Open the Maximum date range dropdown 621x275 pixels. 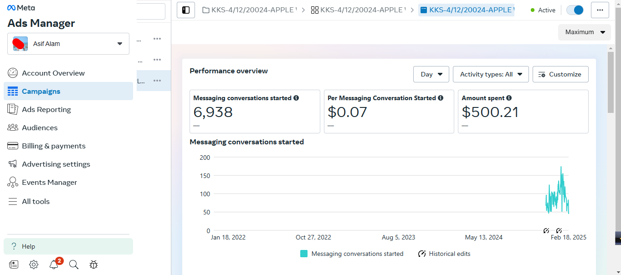(x=585, y=32)
